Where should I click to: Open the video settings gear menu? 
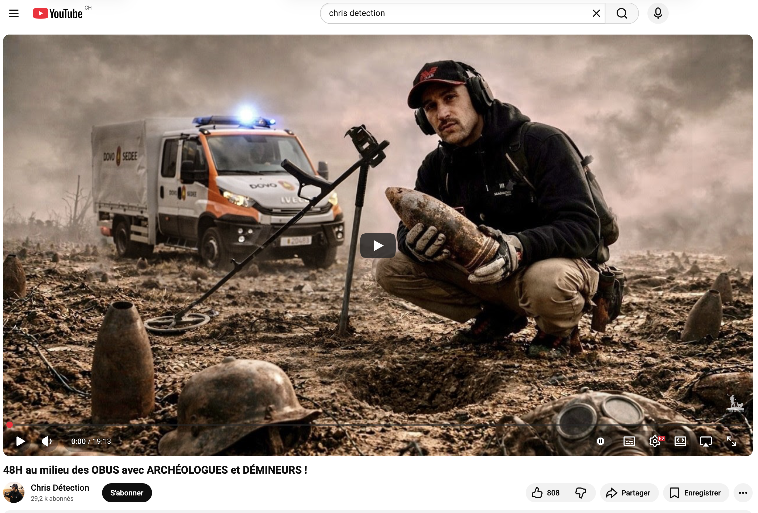pyautogui.click(x=655, y=441)
